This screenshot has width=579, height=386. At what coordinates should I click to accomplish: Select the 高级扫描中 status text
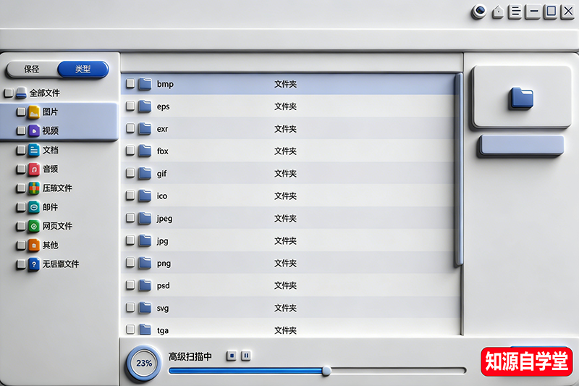(190, 356)
